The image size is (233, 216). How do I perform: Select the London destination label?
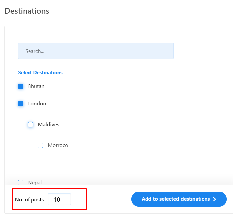click(x=37, y=104)
